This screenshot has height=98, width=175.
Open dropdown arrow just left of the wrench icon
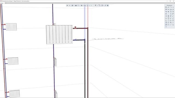[x=104, y=5]
